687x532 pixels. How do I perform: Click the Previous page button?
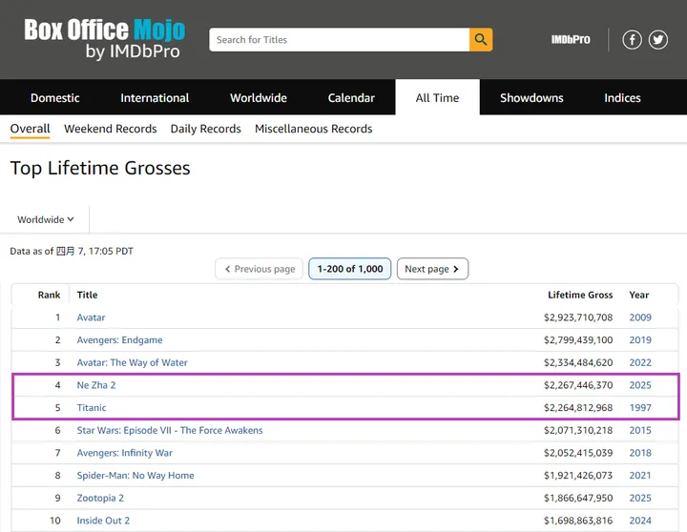260,269
